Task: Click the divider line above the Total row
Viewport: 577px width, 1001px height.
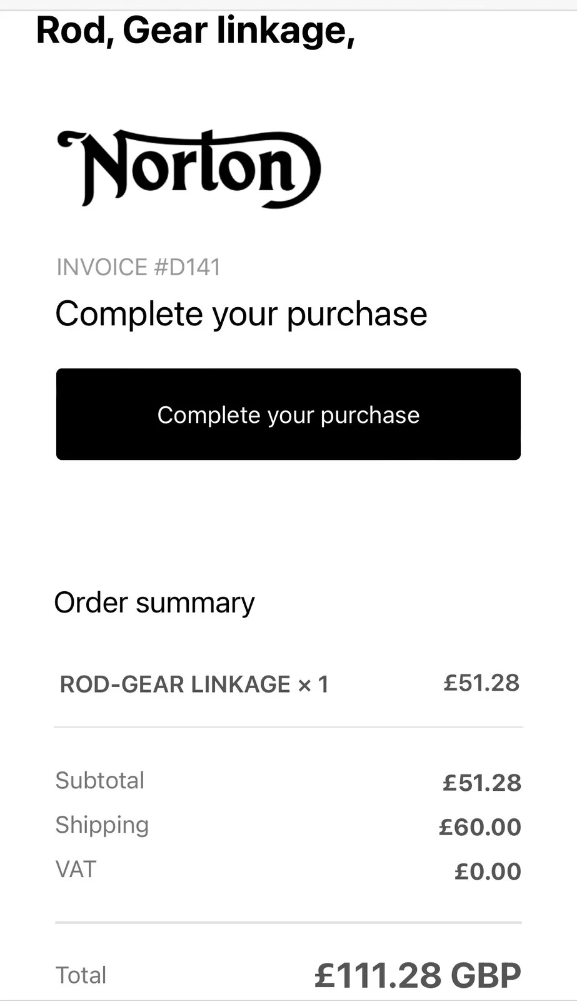Action: (x=288, y=922)
